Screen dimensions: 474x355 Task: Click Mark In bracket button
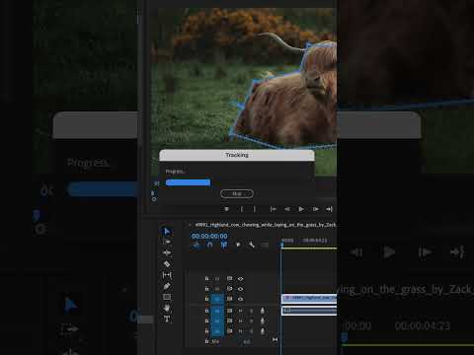click(x=242, y=209)
